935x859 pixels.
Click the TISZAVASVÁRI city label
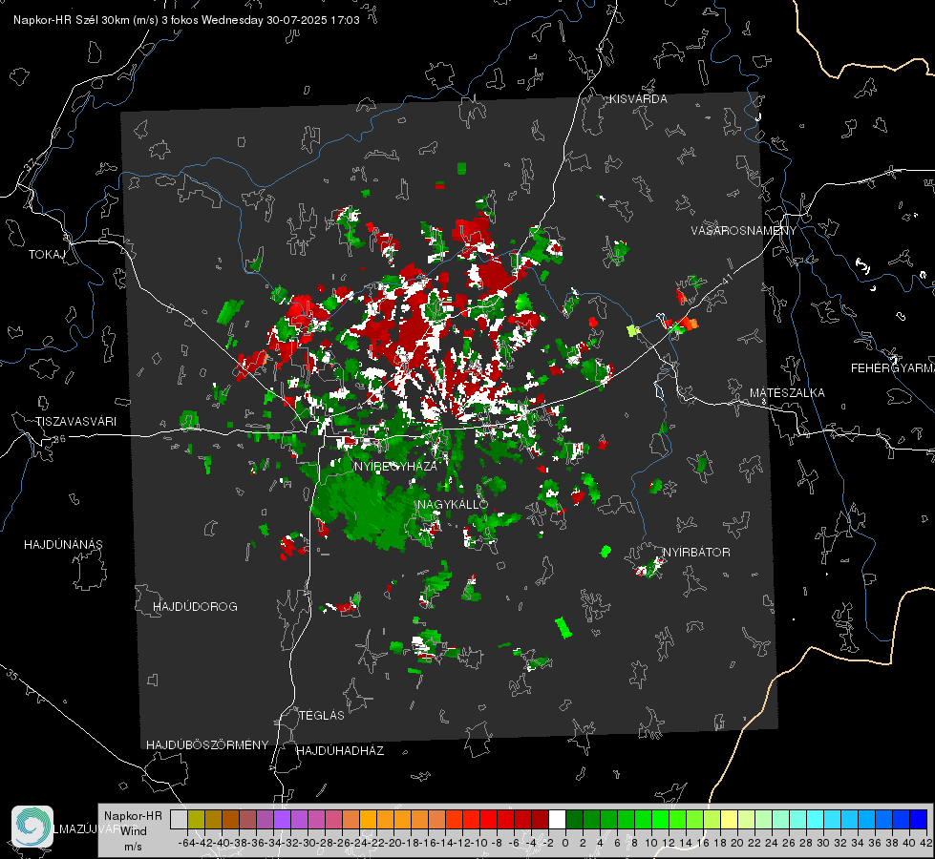[x=76, y=422]
